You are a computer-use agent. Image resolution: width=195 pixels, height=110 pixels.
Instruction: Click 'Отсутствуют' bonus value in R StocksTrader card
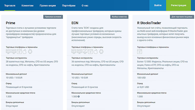[144, 106]
